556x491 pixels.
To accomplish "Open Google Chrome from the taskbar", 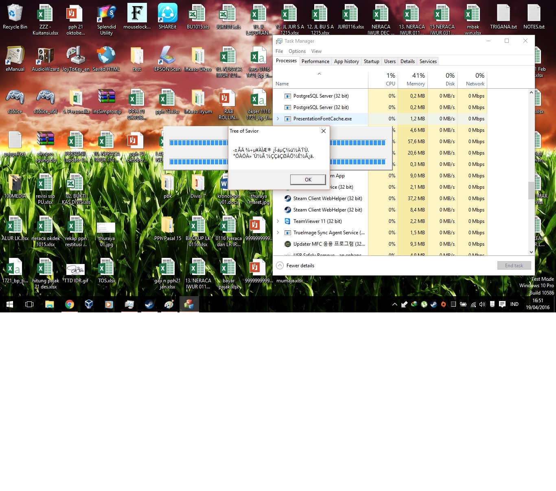I will pyautogui.click(x=69, y=304).
